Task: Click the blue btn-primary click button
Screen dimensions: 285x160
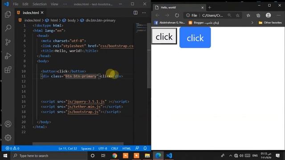Action: click(195, 37)
